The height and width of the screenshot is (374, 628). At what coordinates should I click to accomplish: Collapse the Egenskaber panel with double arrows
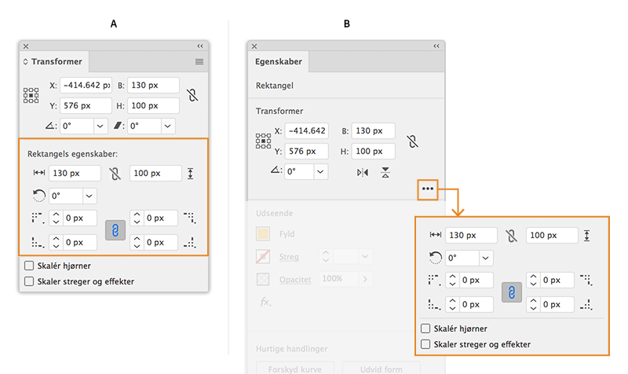point(436,46)
